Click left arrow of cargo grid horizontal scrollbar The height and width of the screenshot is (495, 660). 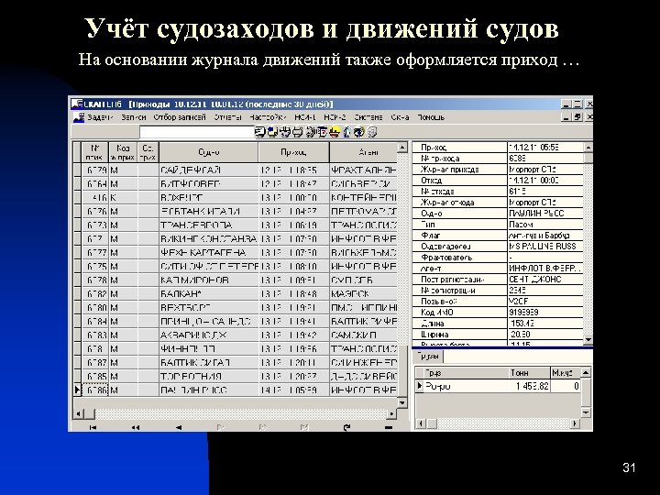(421, 423)
